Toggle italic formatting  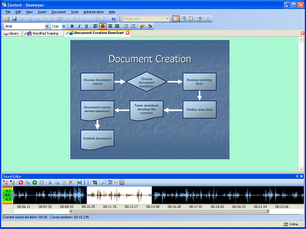(79, 26)
